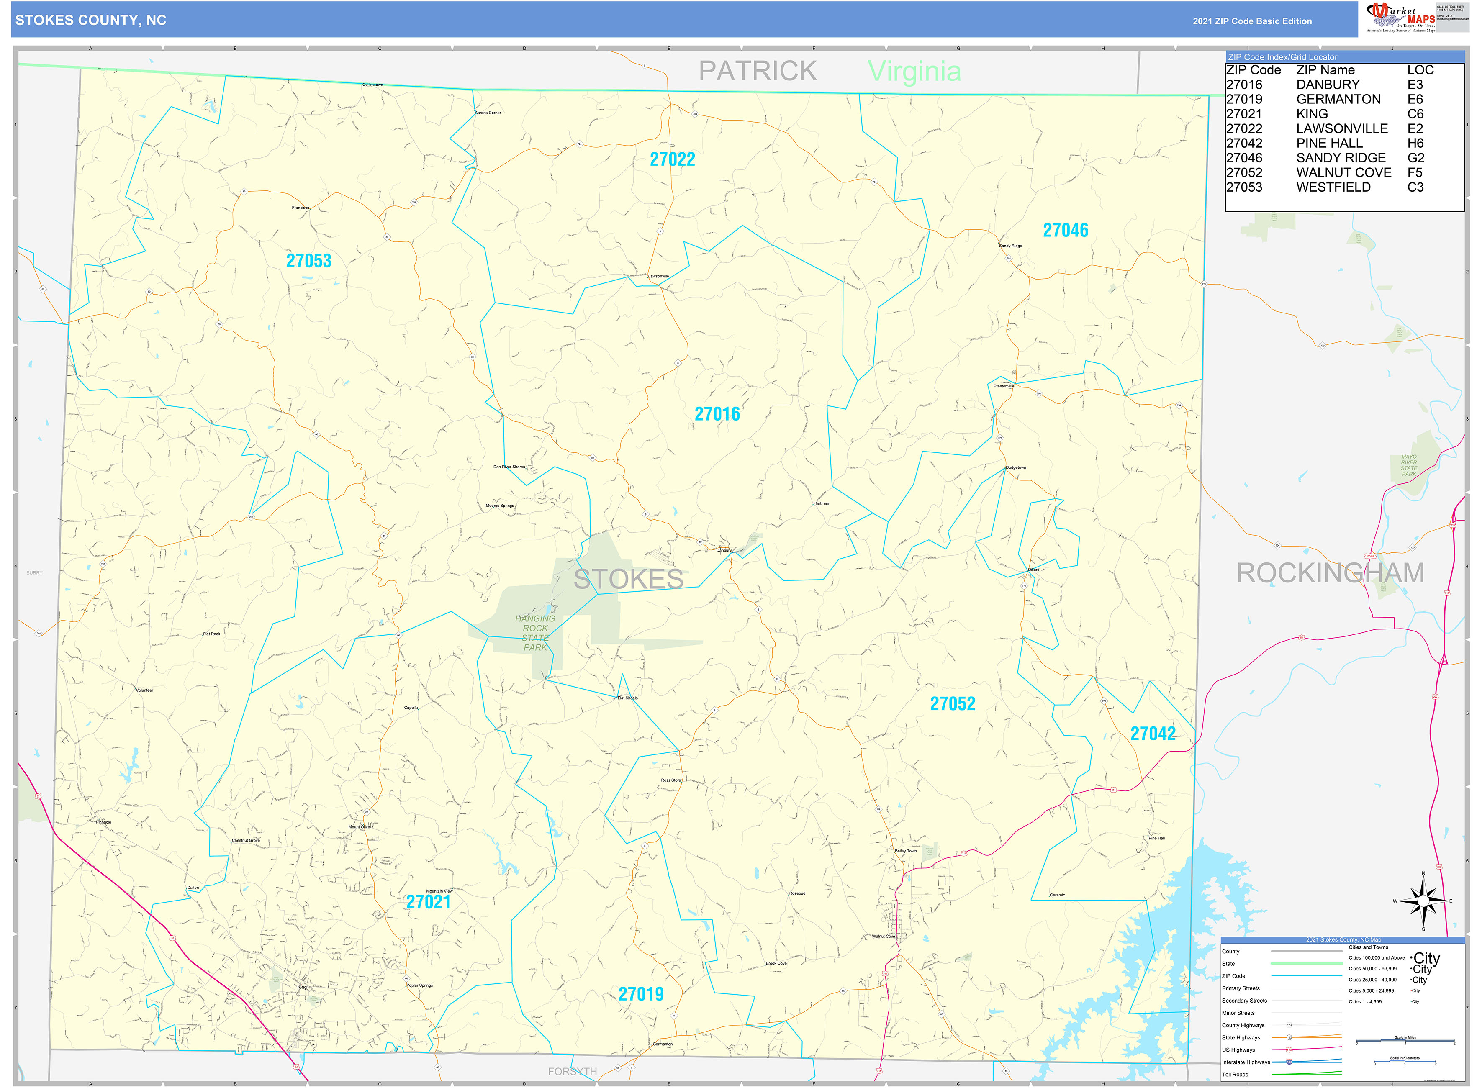This screenshot has width=1477, height=1088.
Task: Click the Scale in Miles bar
Action: pyautogui.click(x=1405, y=1041)
